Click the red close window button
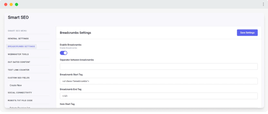Image resolution: width=268 pixels, height=114 pixels. coord(6,4)
